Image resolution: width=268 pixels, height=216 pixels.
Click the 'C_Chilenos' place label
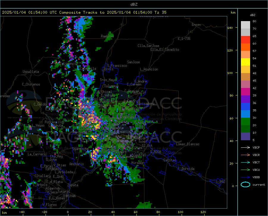pos(31,84)
